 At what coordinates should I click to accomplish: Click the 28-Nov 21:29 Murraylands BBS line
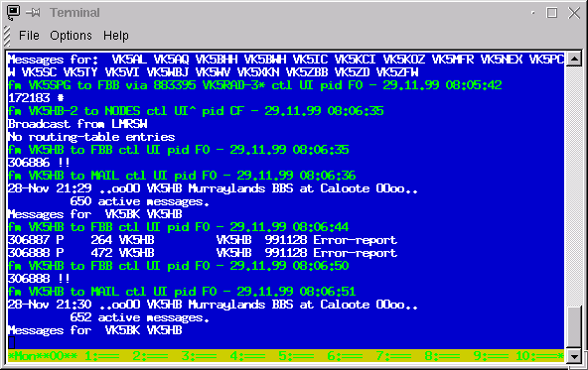pyautogui.click(x=213, y=188)
